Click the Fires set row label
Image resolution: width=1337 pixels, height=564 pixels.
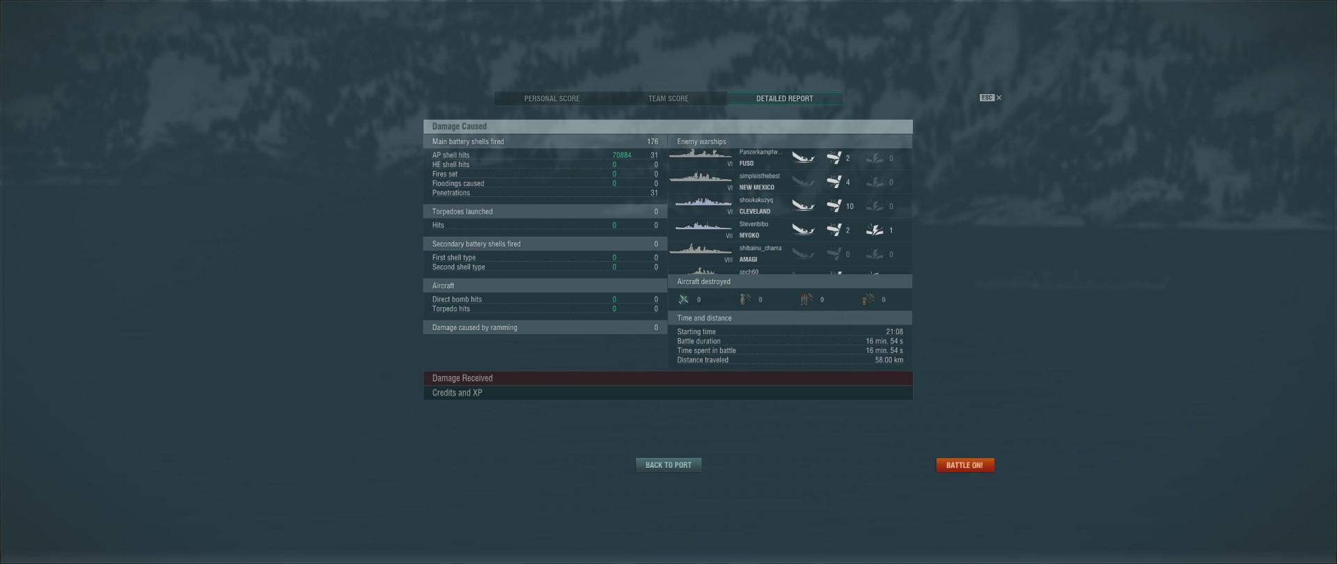tap(445, 174)
